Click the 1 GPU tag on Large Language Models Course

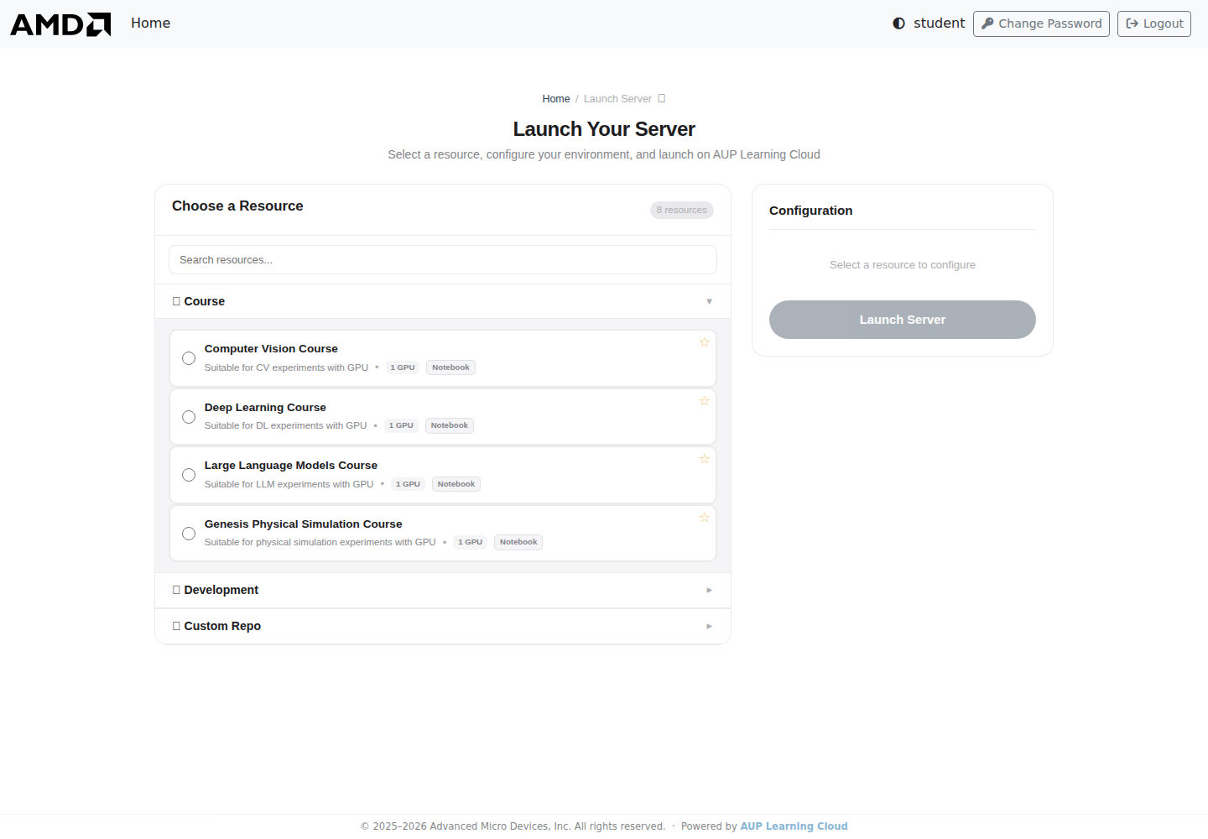(408, 484)
